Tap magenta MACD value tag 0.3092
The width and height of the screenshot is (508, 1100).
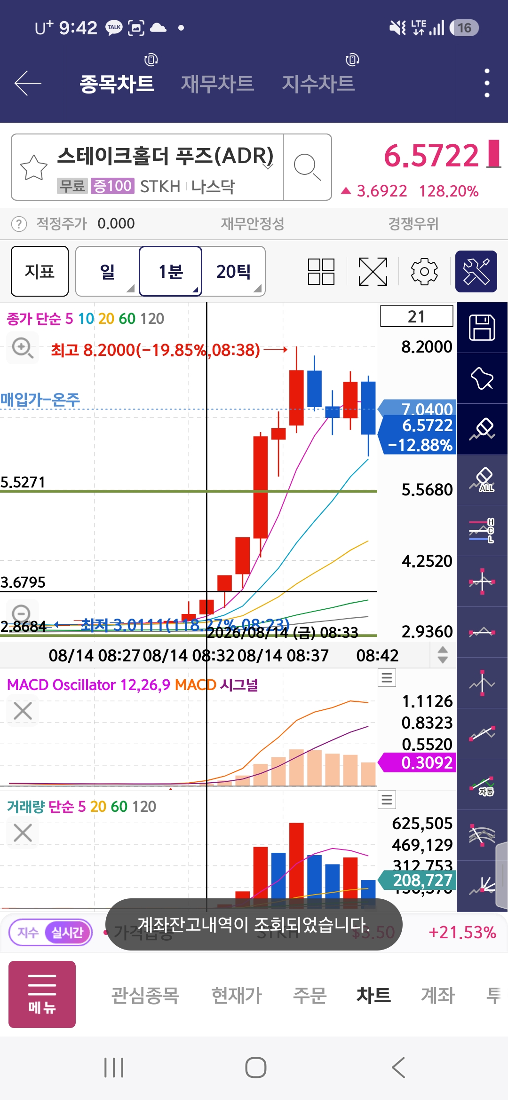pyautogui.click(x=417, y=762)
